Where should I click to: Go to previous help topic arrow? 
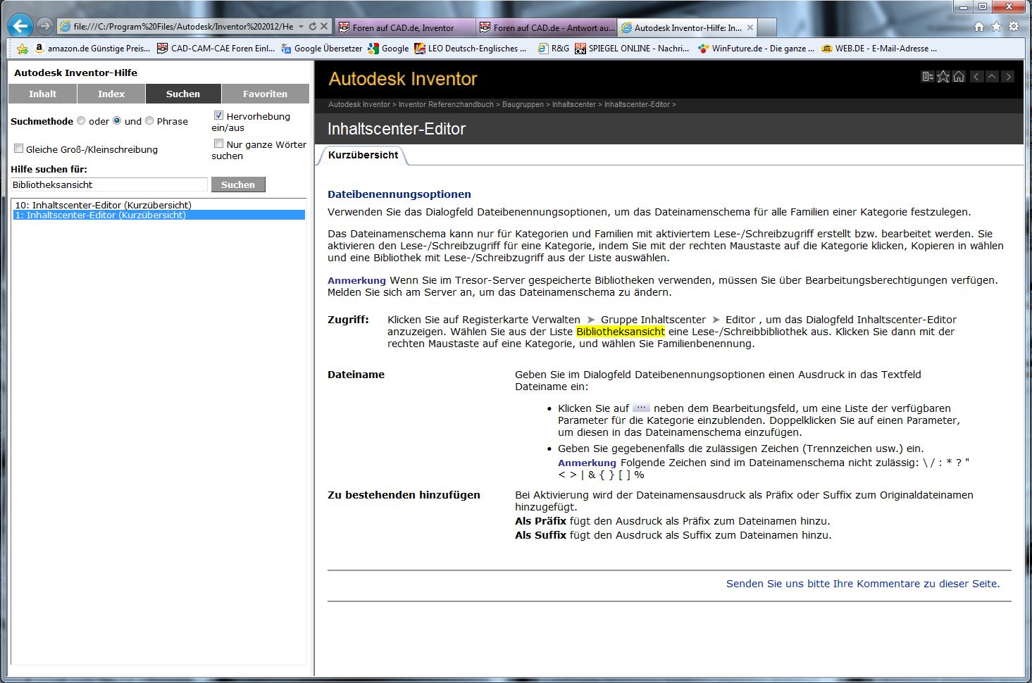click(x=976, y=77)
